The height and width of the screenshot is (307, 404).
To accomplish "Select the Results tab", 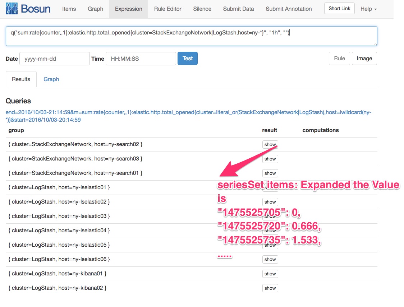I will coord(21,79).
